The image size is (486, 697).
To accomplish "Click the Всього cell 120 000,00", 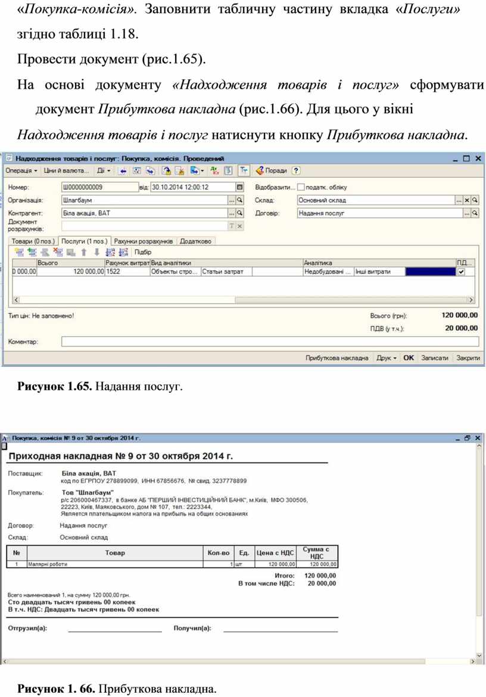I will 70,271.
